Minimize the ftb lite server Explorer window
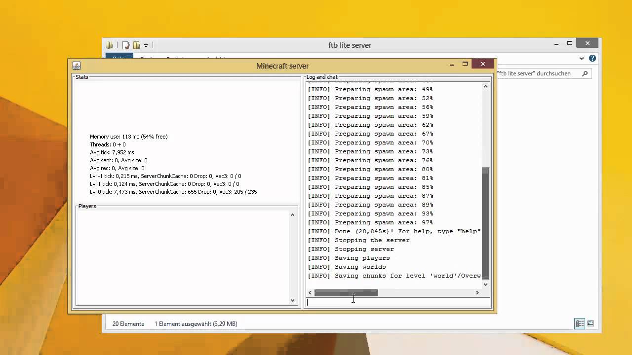 [x=556, y=44]
